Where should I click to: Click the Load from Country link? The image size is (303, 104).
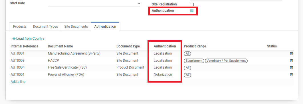click(x=28, y=39)
